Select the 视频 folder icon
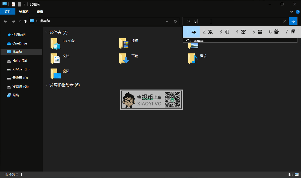The image size is (301, 178). pyautogui.click(x=124, y=44)
